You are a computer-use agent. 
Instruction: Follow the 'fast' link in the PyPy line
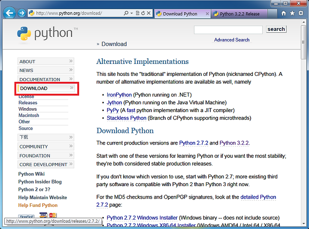click(131, 110)
